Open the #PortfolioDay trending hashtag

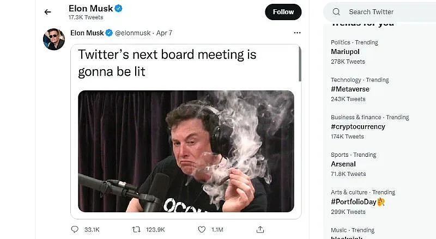coord(355,201)
